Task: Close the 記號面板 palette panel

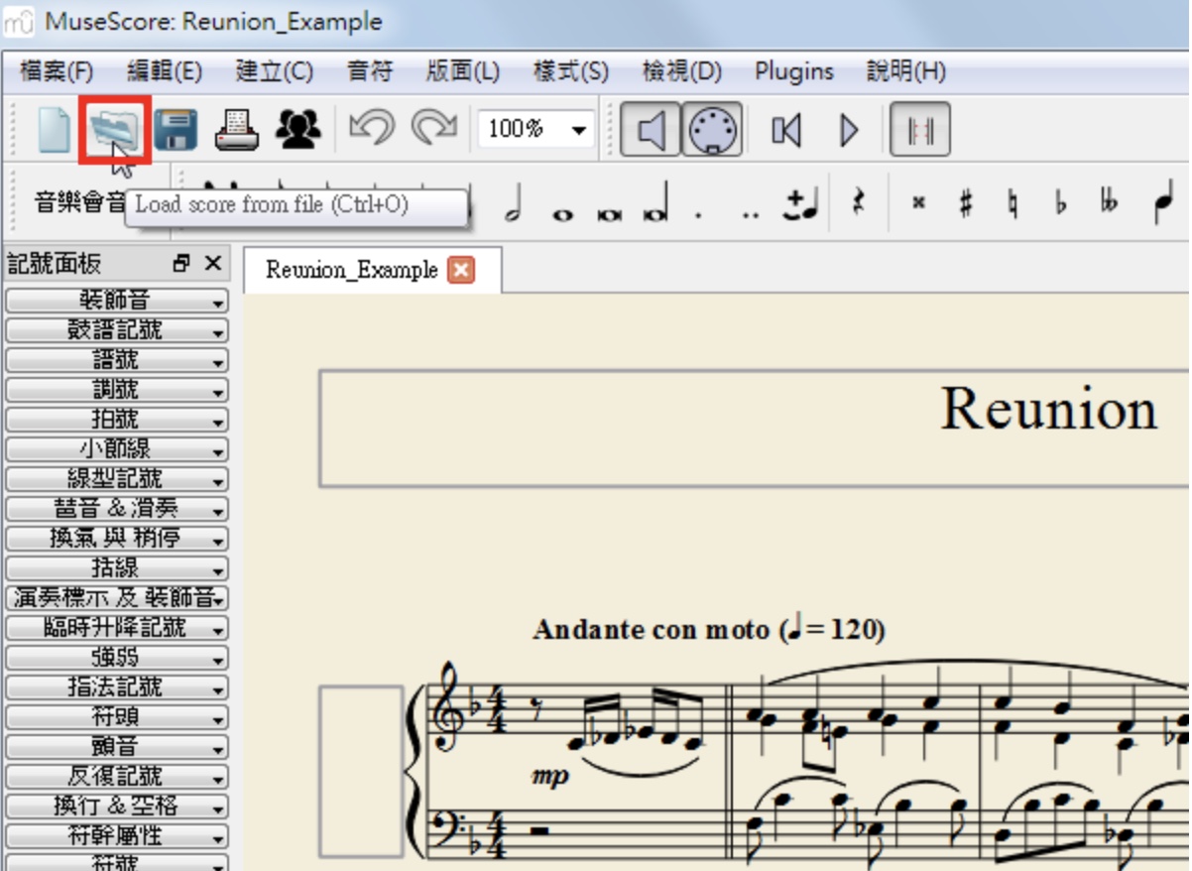Action: 212,264
